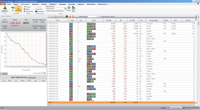Open the vertical Graph side tab
The image size is (200, 110).
(x=199, y=23)
